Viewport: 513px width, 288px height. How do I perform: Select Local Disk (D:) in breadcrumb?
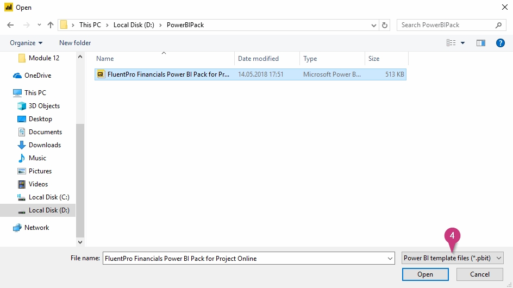(x=134, y=25)
